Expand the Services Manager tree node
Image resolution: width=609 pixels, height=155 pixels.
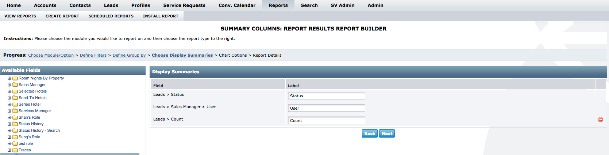pyautogui.click(x=9, y=111)
